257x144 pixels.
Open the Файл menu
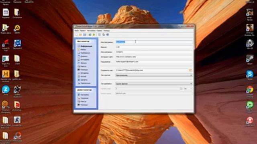77,30
